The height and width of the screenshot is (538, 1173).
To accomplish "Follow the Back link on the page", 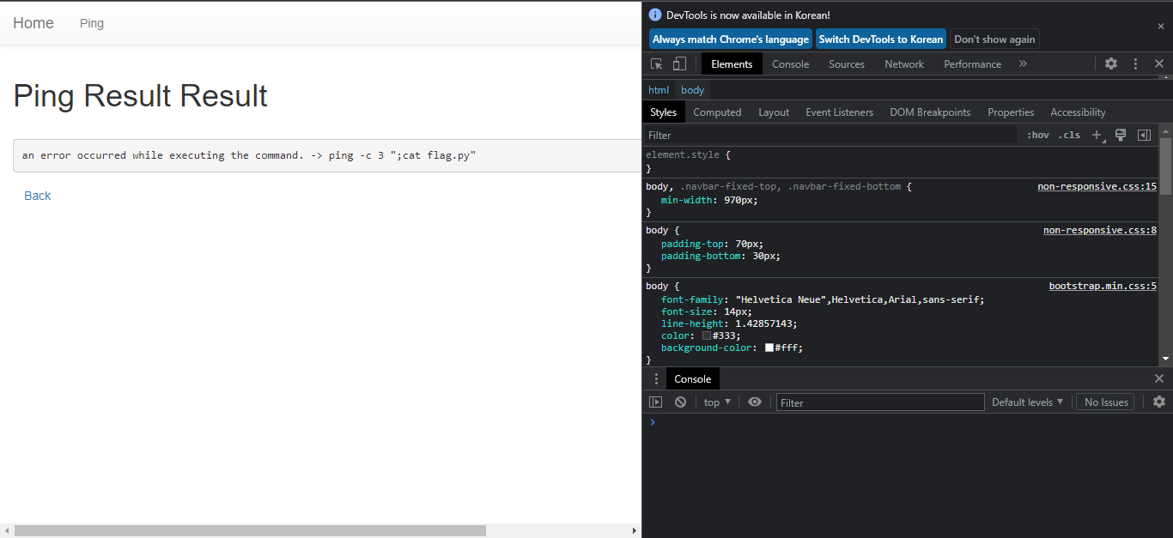I will click(x=37, y=196).
